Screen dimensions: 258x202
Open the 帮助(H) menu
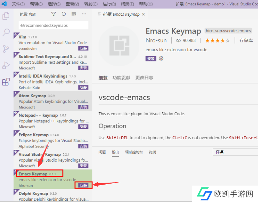[x=146, y=4]
